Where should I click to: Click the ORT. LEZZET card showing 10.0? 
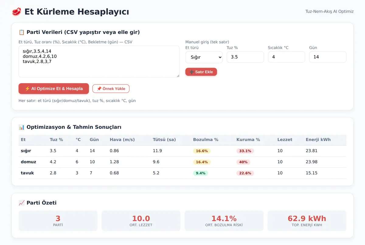coord(141,221)
